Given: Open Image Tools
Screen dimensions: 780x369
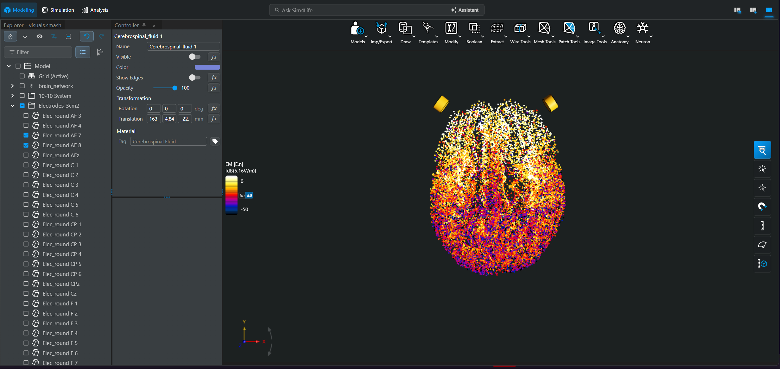Looking at the screenshot, I should tap(595, 33).
